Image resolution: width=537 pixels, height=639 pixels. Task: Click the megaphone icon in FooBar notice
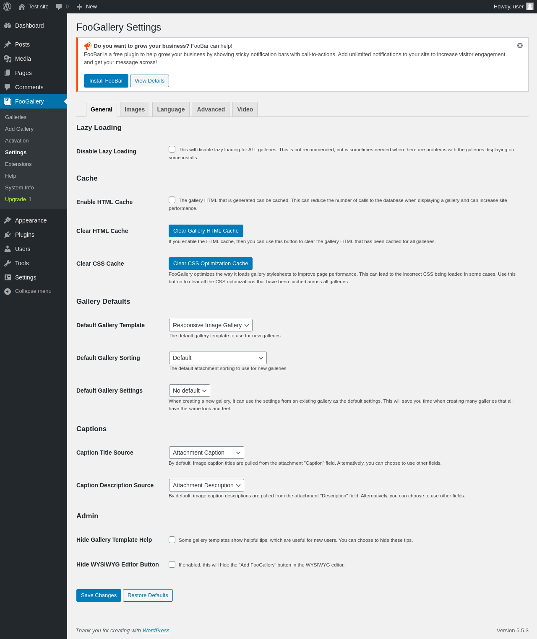point(88,46)
